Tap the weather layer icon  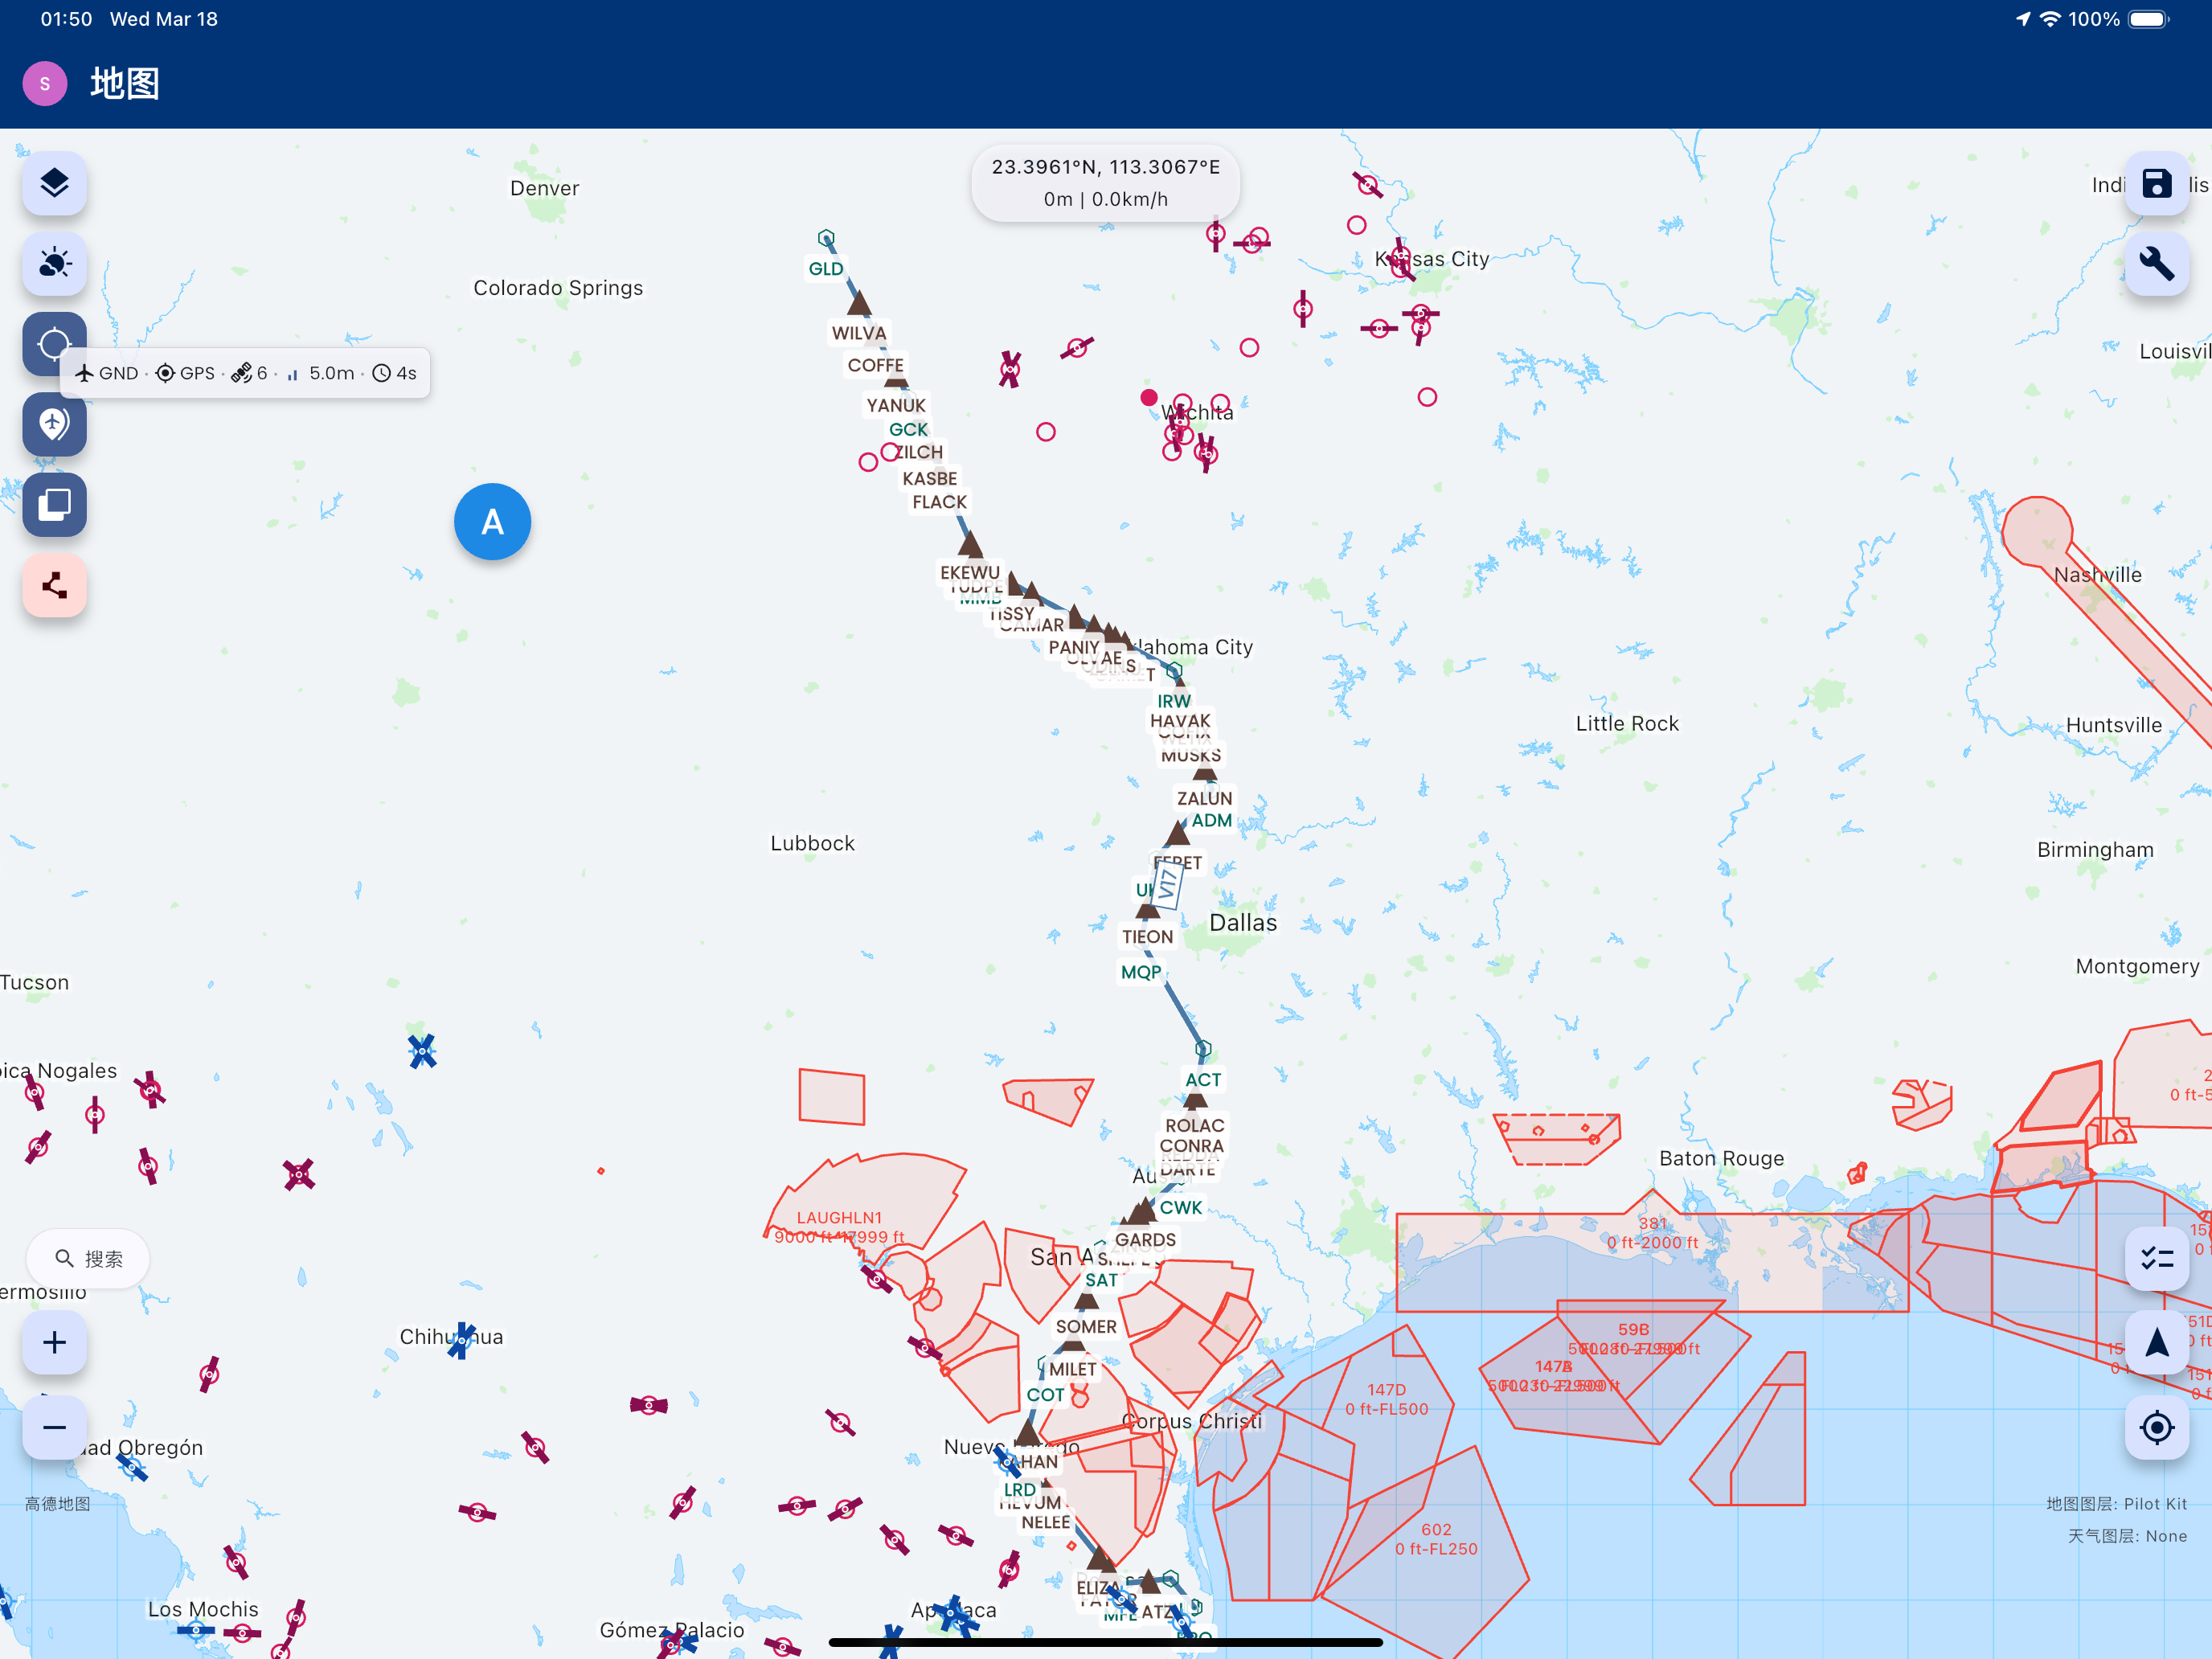point(54,264)
